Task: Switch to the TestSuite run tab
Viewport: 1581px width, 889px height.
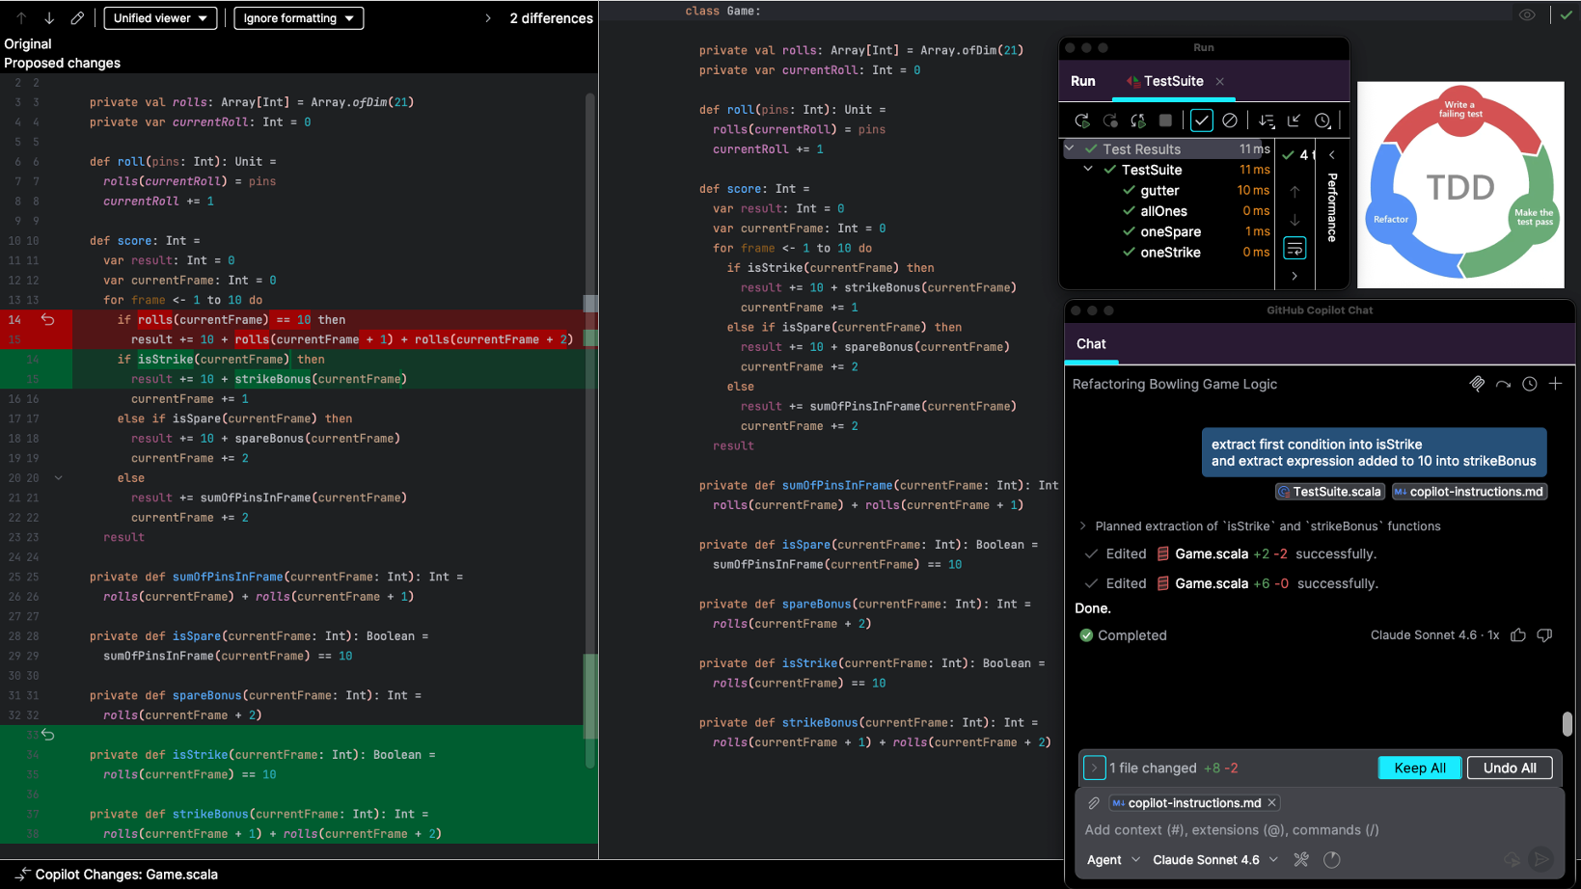Action: pos(1172,81)
